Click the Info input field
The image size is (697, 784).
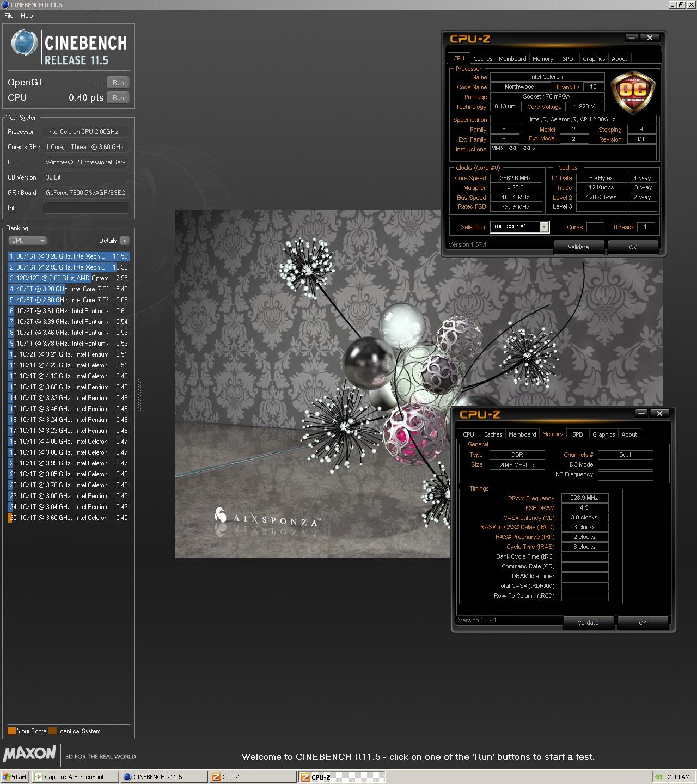tap(86, 208)
